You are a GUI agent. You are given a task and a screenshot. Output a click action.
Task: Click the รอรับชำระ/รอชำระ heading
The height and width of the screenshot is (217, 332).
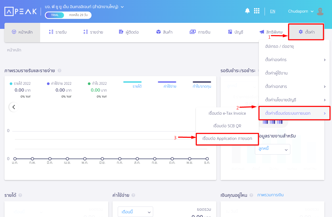[238, 70]
